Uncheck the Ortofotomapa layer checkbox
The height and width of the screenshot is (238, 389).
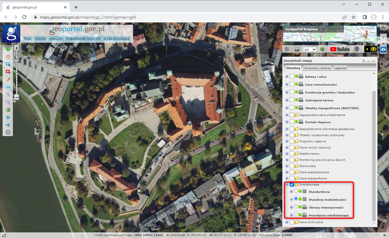pos(292,185)
